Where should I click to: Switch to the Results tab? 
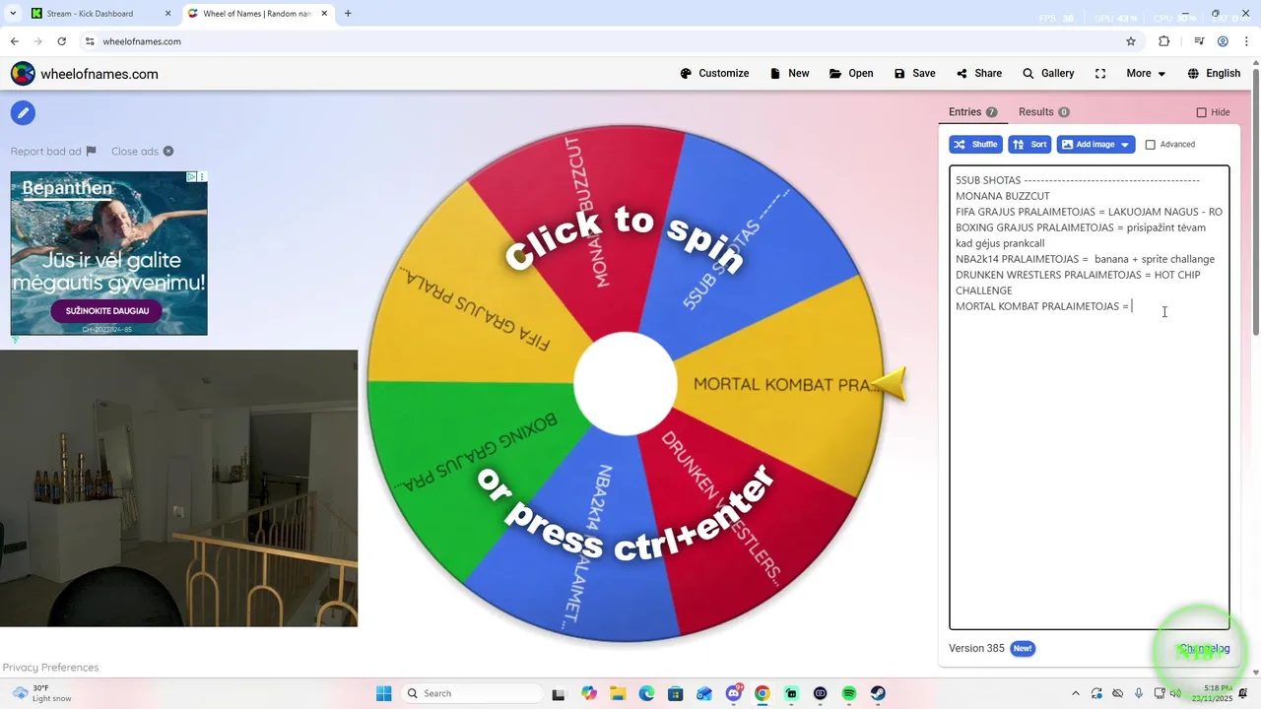click(1043, 112)
